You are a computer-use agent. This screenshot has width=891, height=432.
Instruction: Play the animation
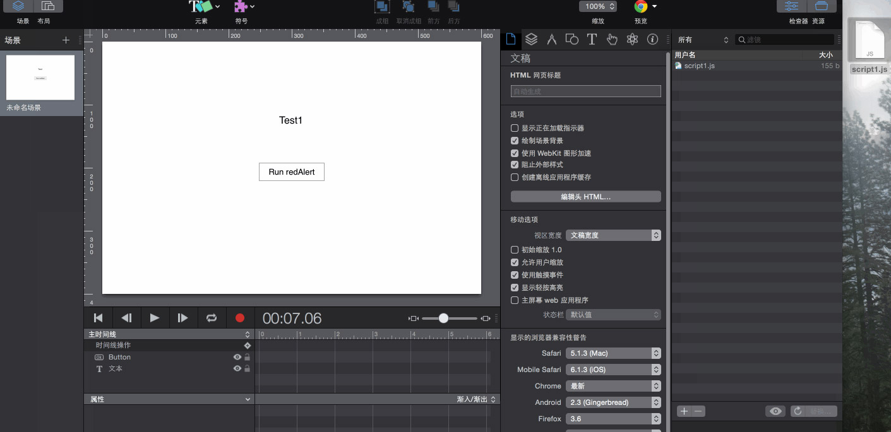(155, 318)
